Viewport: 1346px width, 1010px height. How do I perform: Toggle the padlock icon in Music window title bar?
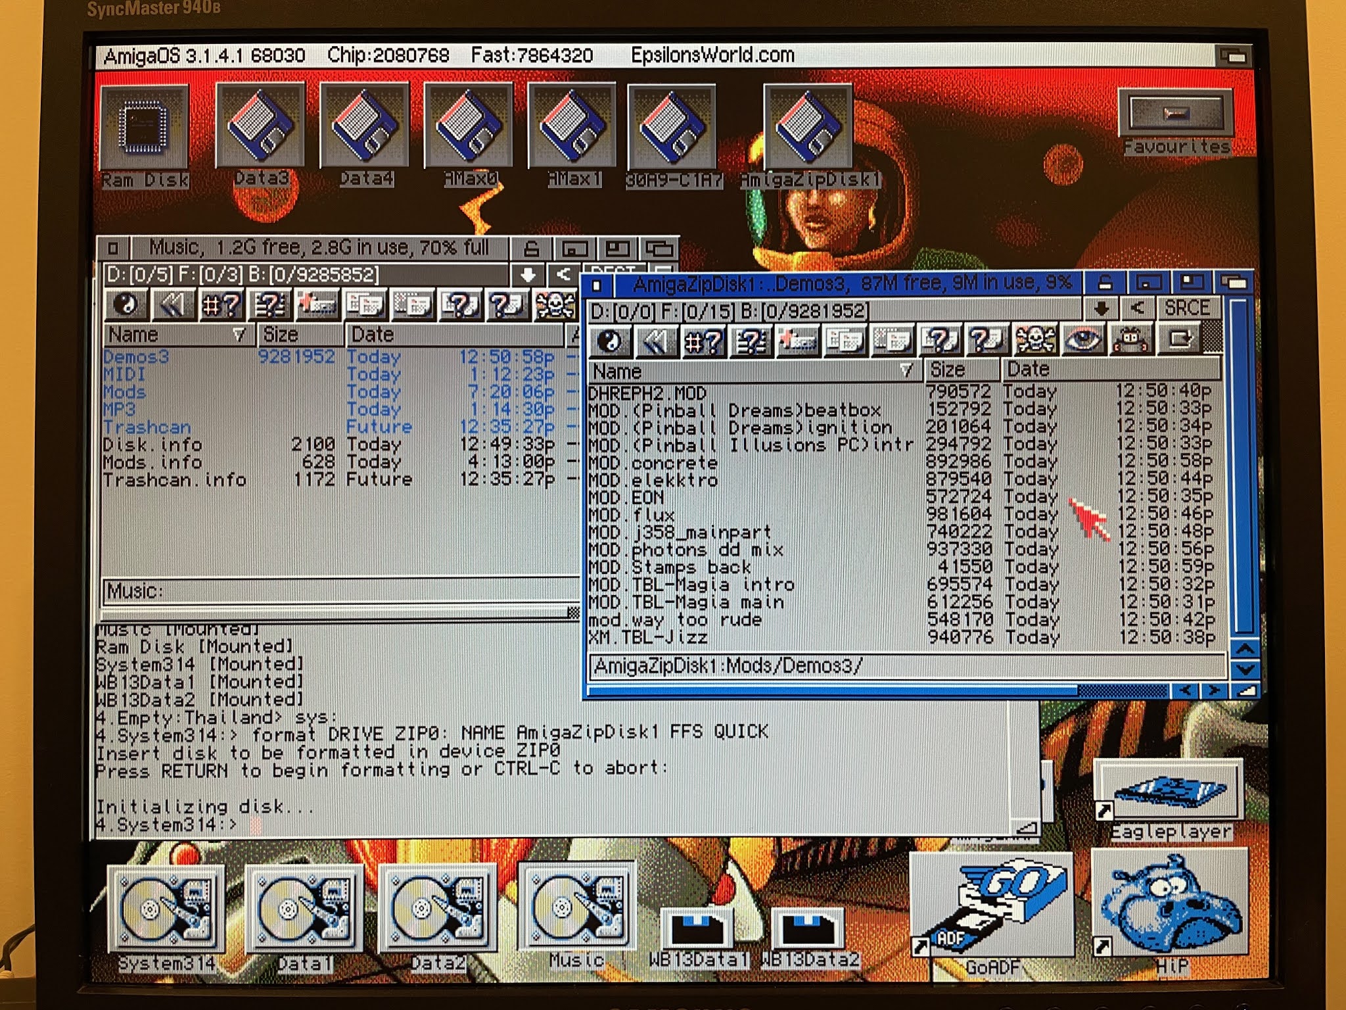(x=531, y=249)
